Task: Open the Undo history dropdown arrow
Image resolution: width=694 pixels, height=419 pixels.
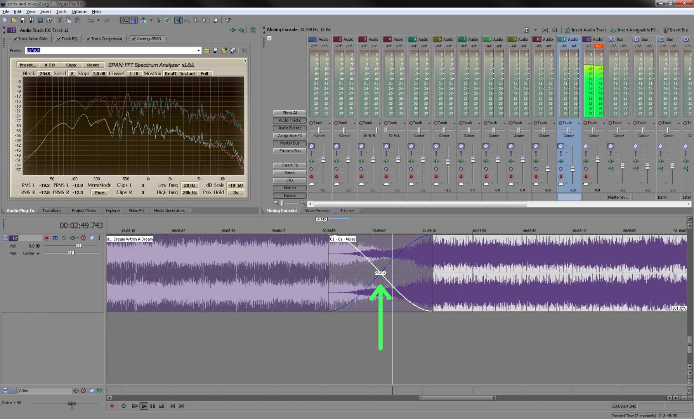Action: 98,20
